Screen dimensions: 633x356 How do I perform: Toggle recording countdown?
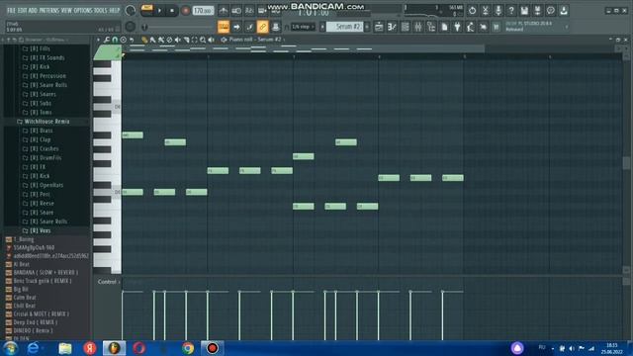pyautogui.click(x=249, y=11)
